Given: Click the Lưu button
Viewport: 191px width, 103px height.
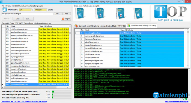Looking at the screenshot, I should click(x=28, y=19).
